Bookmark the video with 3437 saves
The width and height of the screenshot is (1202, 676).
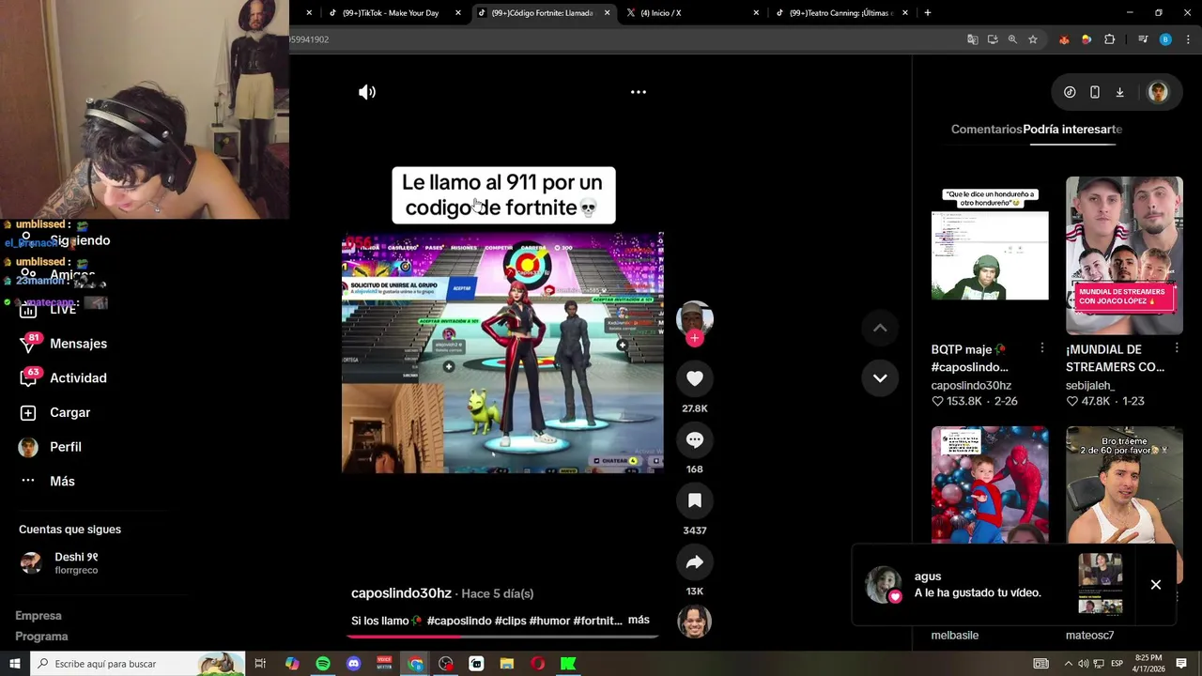click(695, 500)
